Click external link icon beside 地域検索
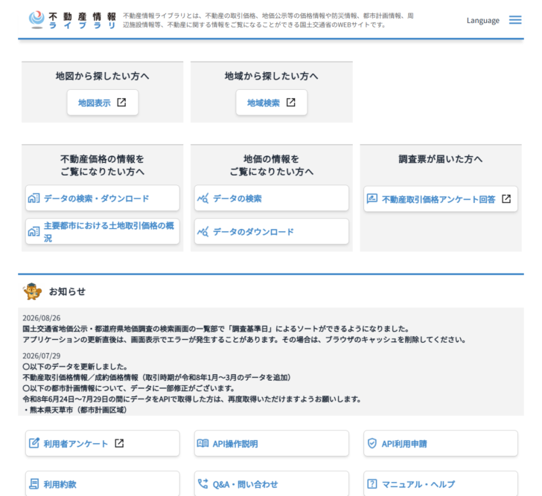The height and width of the screenshot is (496, 542). click(x=290, y=103)
